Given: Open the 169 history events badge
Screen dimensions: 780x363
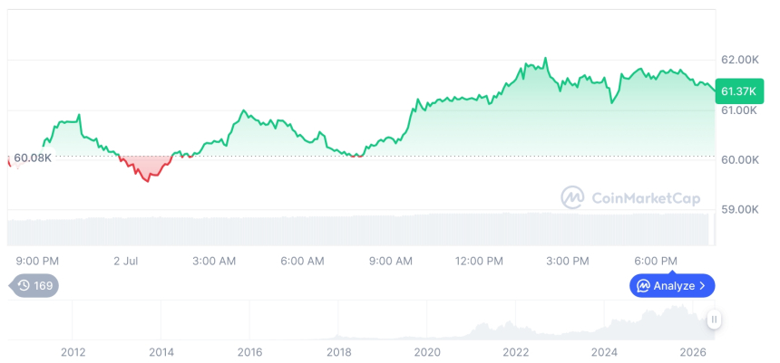Looking at the screenshot, I should (x=34, y=285).
